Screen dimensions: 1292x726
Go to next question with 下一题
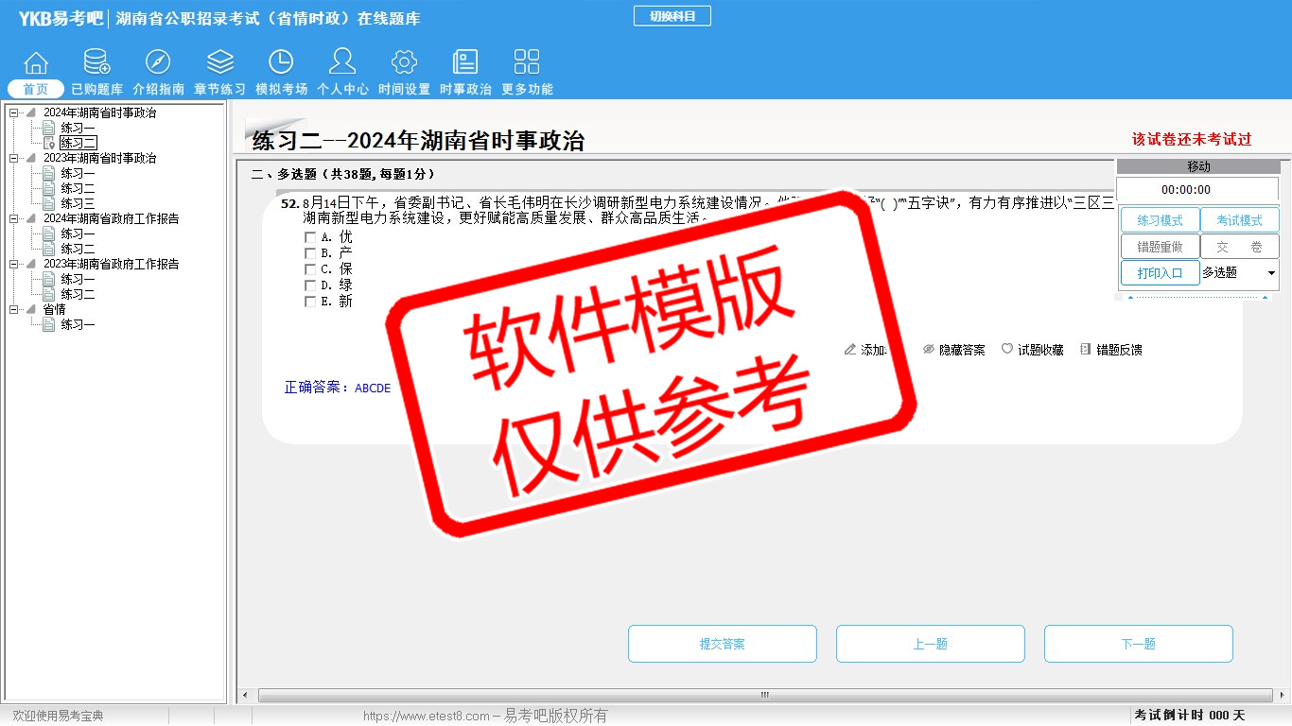[x=1138, y=644]
